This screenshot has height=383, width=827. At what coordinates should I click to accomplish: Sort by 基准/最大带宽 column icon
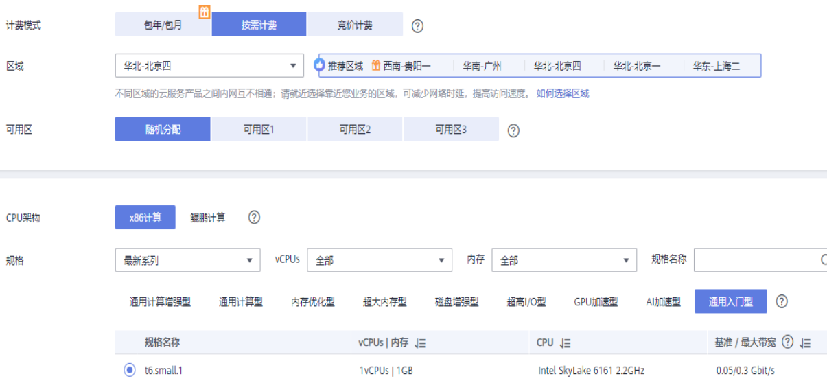pyautogui.click(x=806, y=343)
